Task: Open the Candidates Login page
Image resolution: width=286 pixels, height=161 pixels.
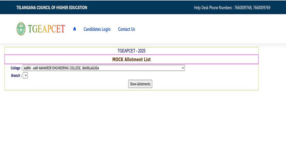Action: (97, 29)
